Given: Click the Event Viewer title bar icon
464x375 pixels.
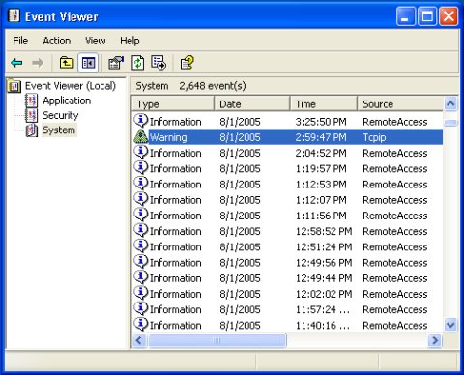Looking at the screenshot, I should [x=14, y=15].
